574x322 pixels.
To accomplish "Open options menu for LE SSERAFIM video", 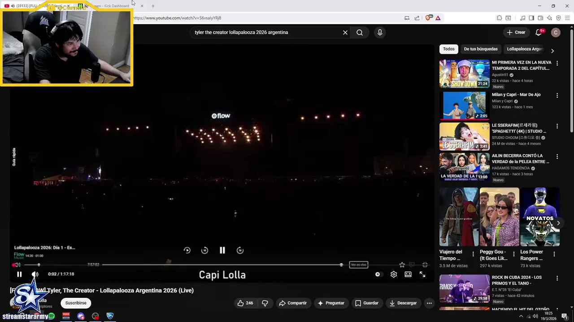I will (x=557, y=126).
